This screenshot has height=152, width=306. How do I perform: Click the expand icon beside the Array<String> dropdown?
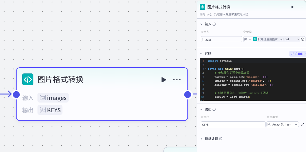pos(303,124)
